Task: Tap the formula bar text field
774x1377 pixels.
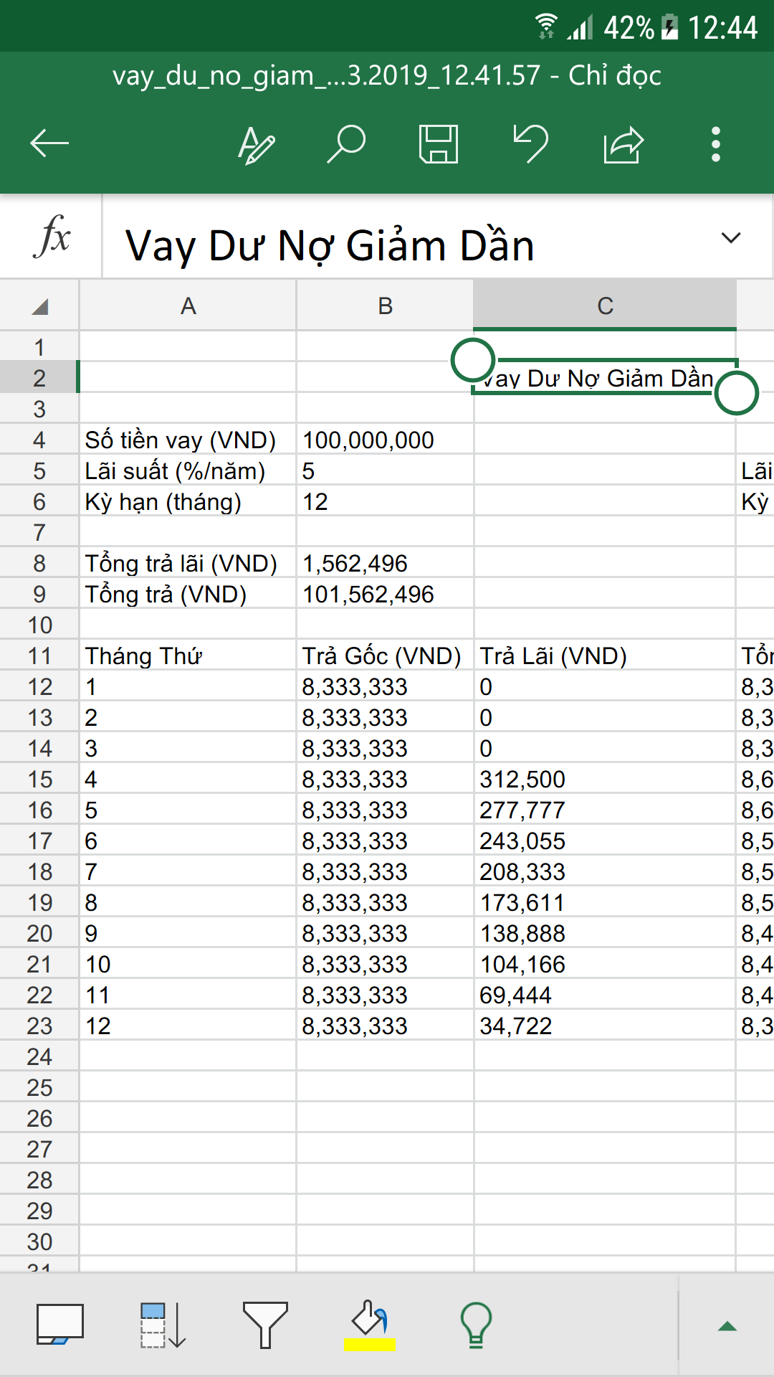Action: pos(416,245)
